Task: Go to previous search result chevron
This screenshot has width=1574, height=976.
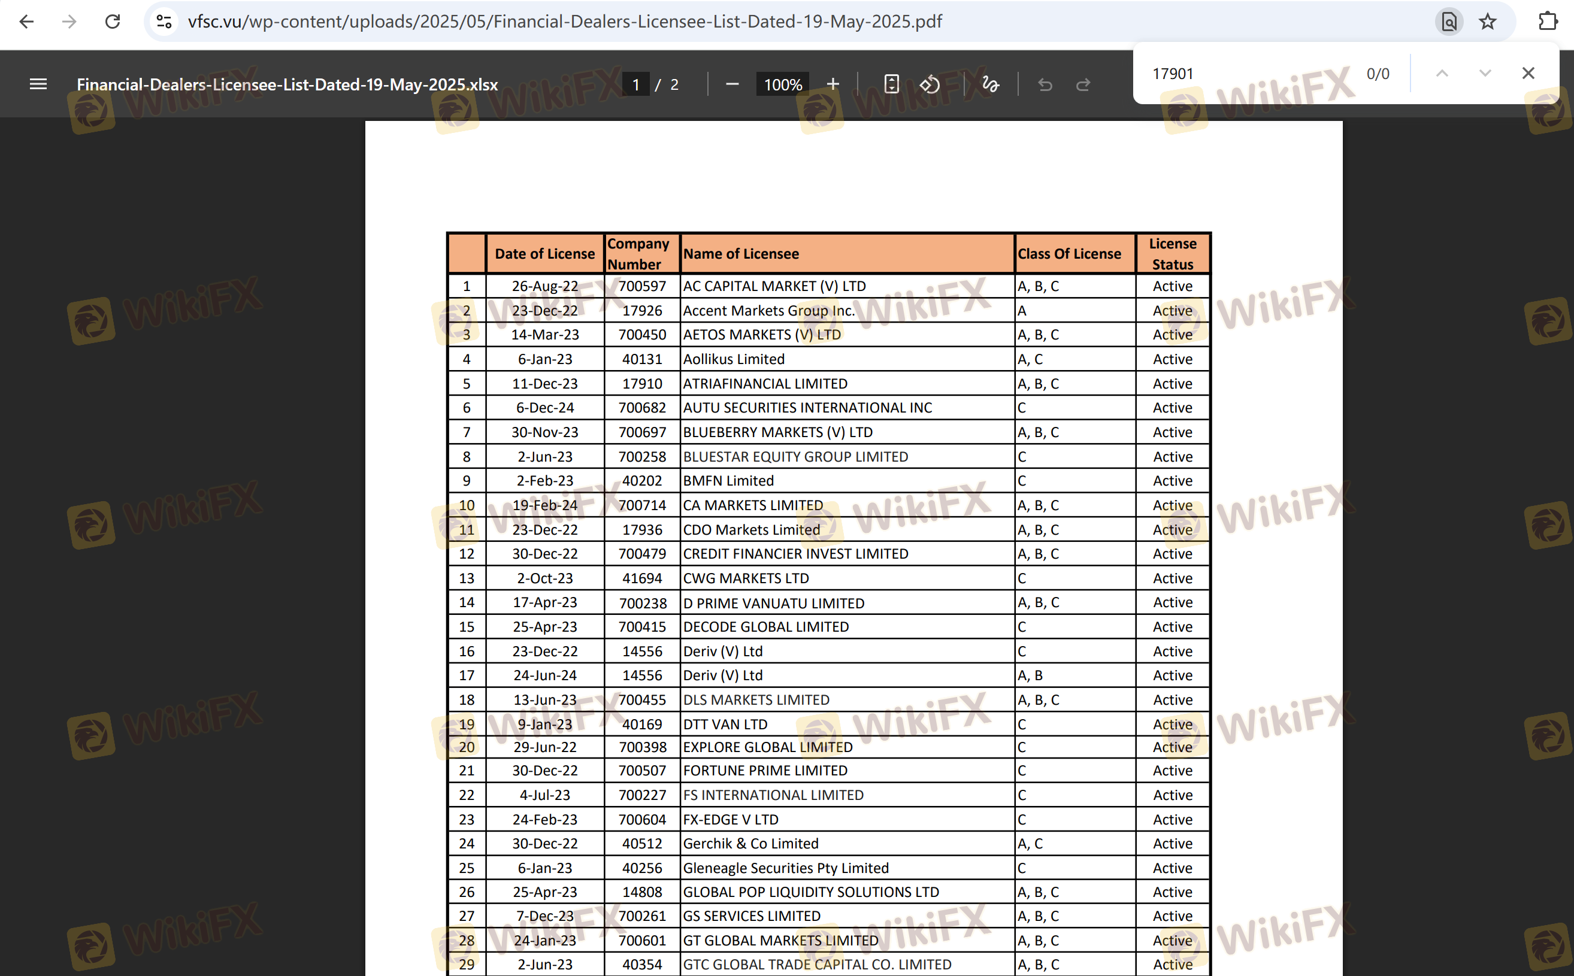Action: pyautogui.click(x=1442, y=73)
